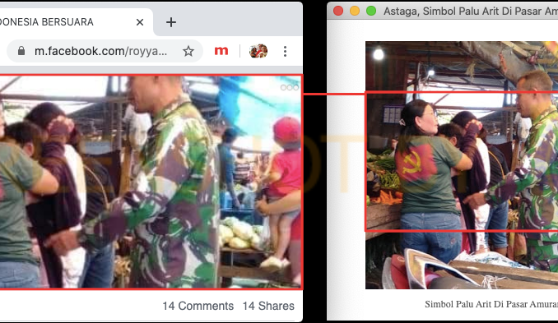
Task: Click the caption 'Simbol Palu Arit Di Pasar Amurang'
Action: (x=491, y=304)
